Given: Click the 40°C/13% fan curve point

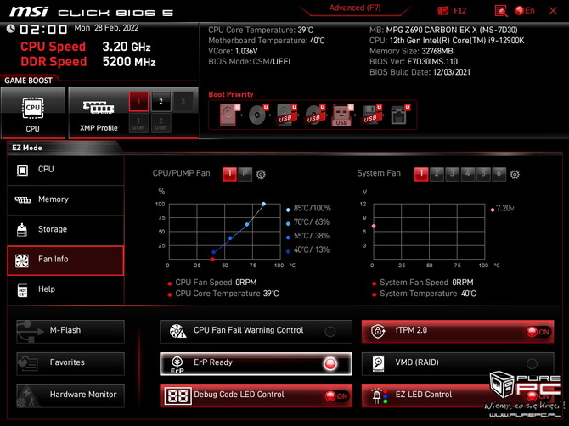Looking at the screenshot, I should coord(214,252).
